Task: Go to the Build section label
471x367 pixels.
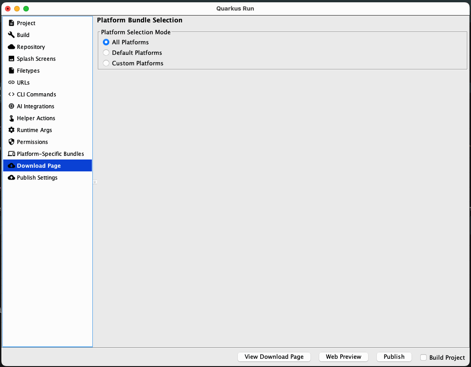Action: (23, 35)
